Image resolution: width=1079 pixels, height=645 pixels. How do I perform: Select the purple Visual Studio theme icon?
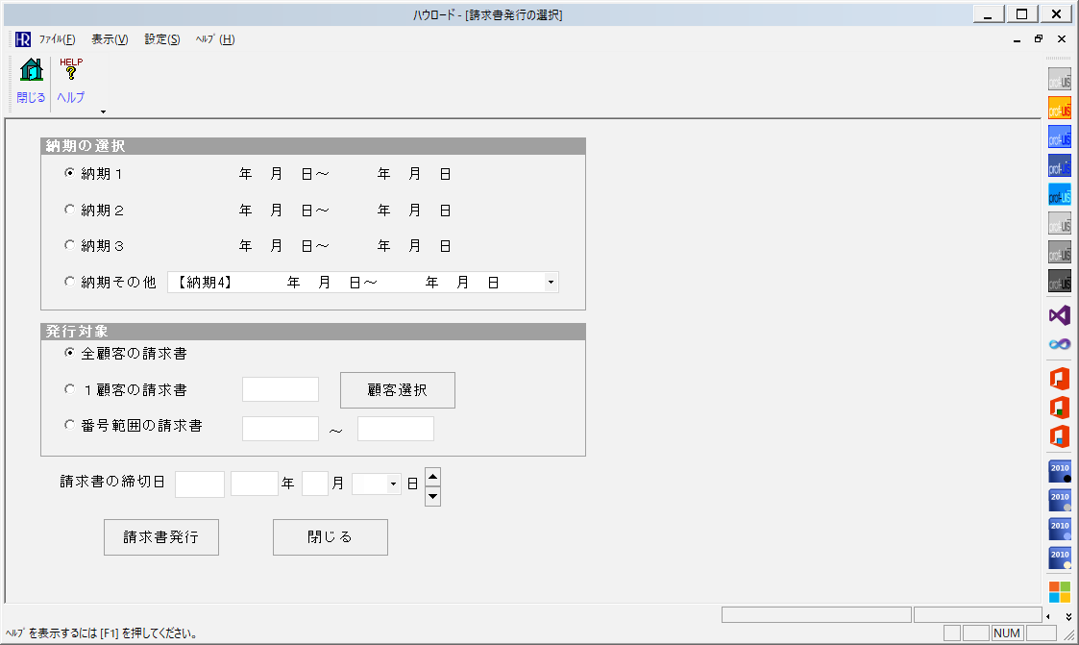[x=1059, y=315]
